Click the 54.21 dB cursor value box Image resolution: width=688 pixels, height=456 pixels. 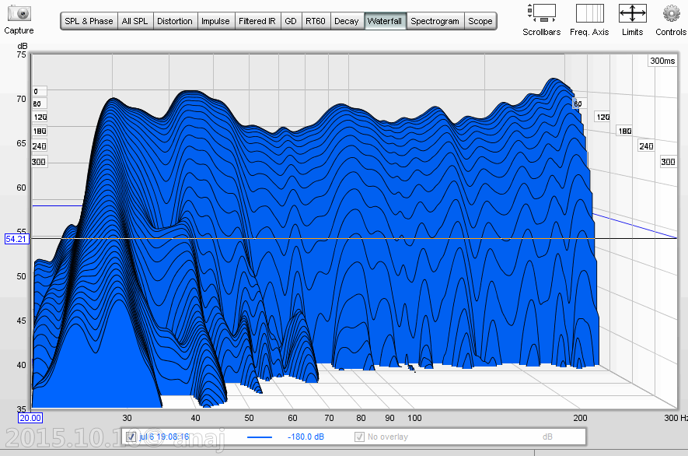[x=16, y=239]
